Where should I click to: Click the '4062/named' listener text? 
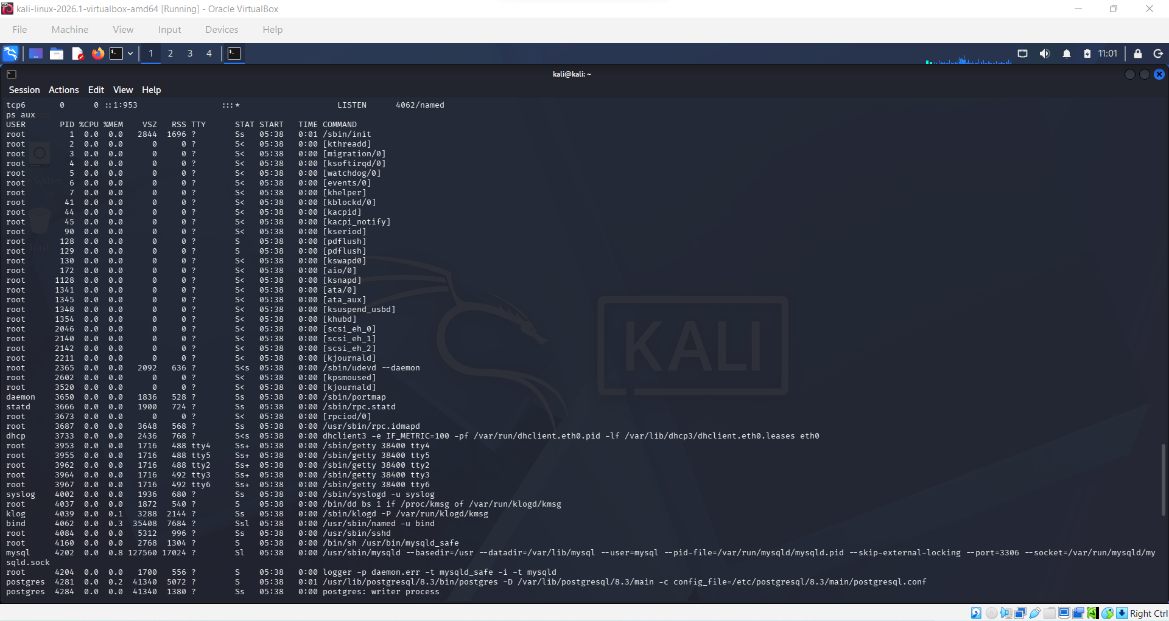click(420, 105)
